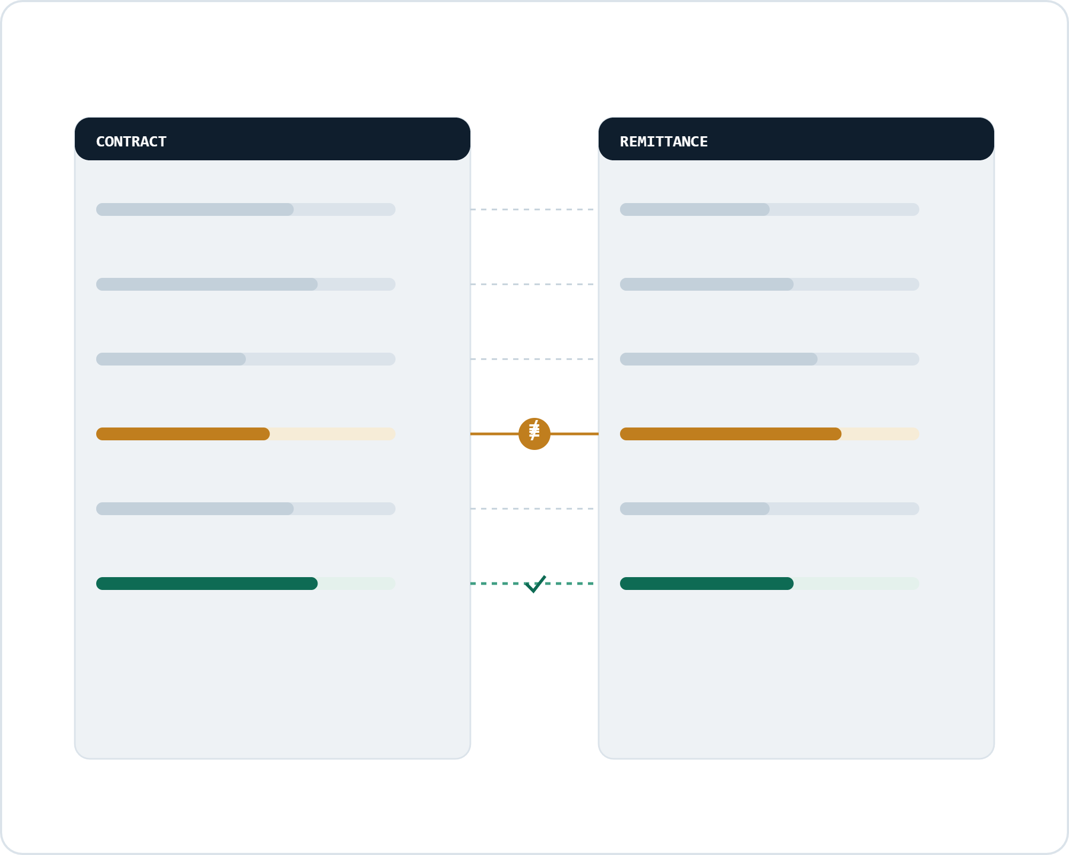Click the orange mismatch not-equal icon

[x=534, y=434]
